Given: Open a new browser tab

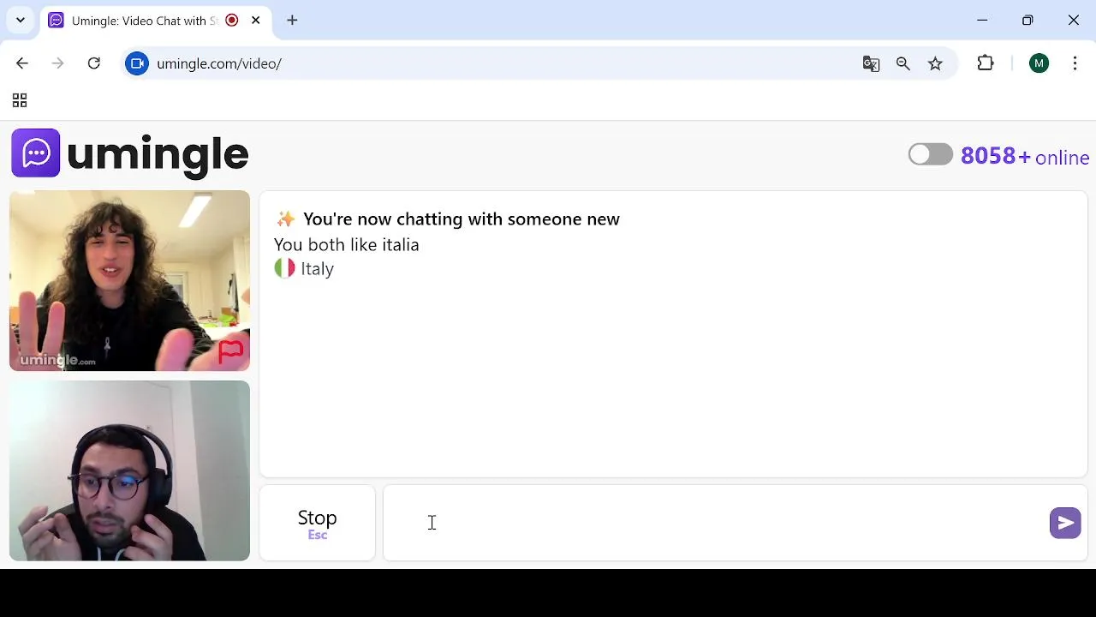Looking at the screenshot, I should tap(292, 20).
